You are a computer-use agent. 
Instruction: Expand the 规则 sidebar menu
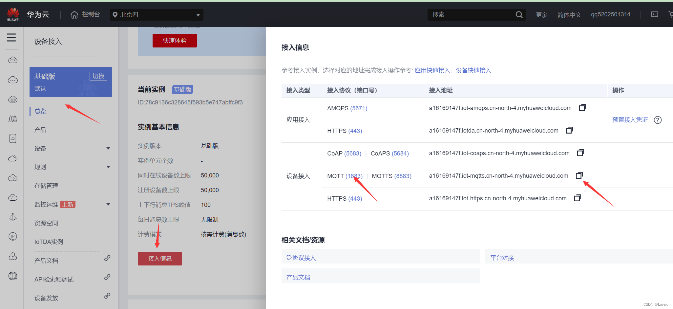108,167
